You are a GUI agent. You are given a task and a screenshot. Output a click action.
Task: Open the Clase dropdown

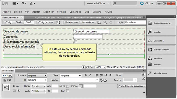click(x=71, y=76)
